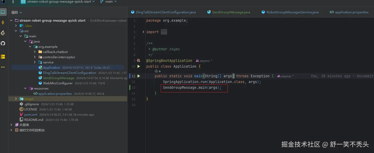374x153 pixels.
Task: Select SendGroupMessage in project tree
Action: pyautogui.click(x=59, y=78)
